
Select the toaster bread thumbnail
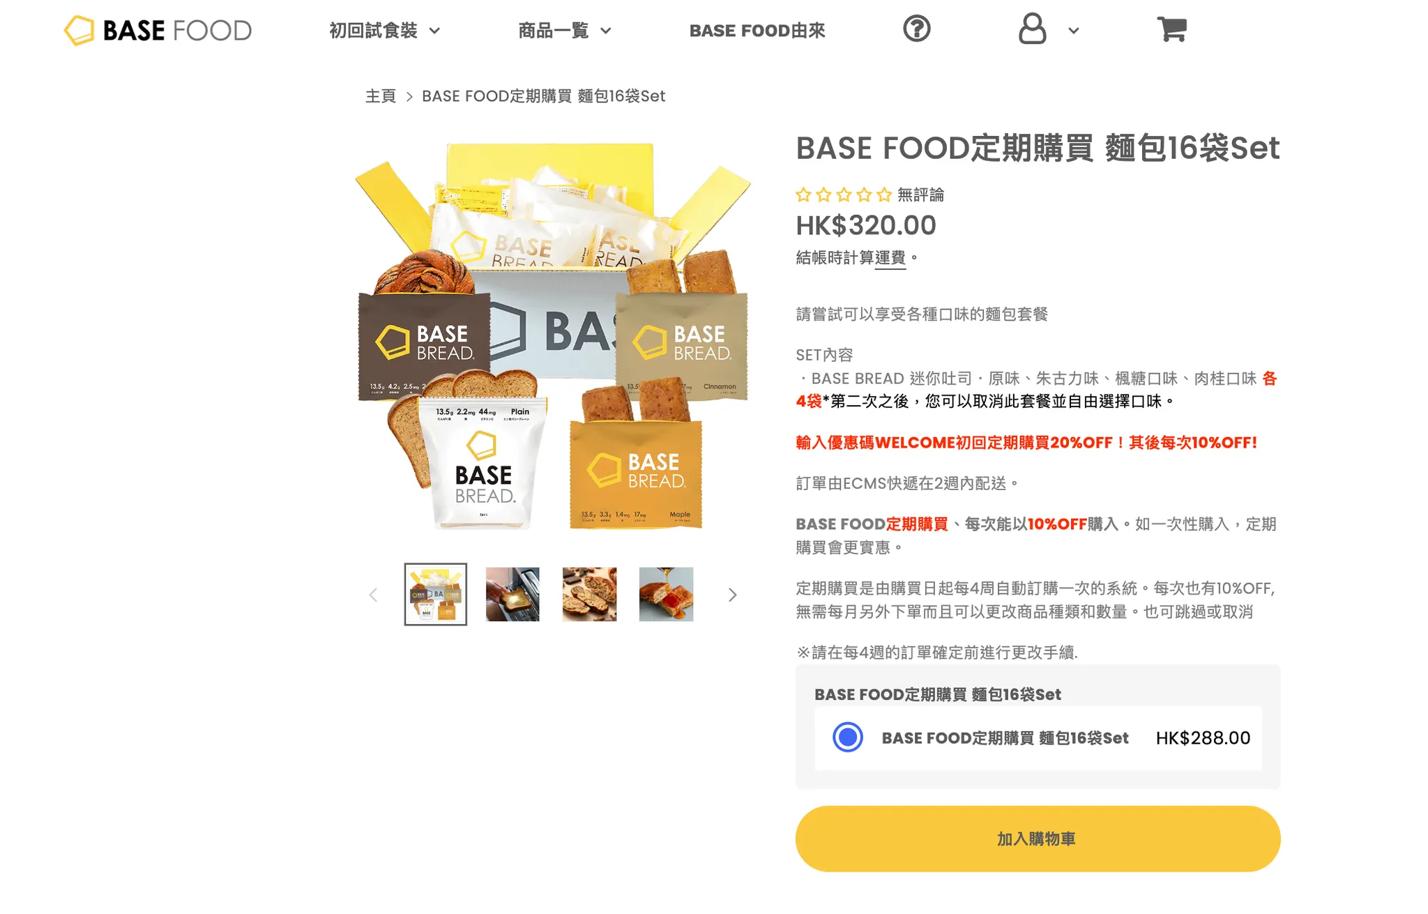(512, 594)
